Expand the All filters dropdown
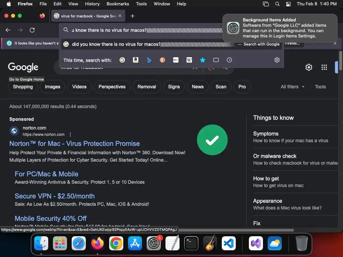 click(292, 87)
